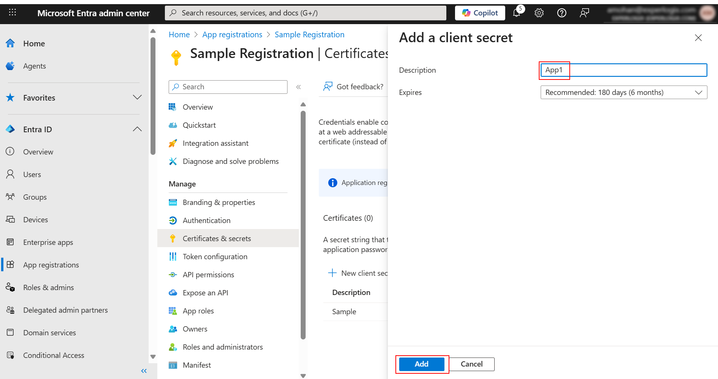Click Home breadcrumb link
The height and width of the screenshot is (379, 718).
(179, 35)
